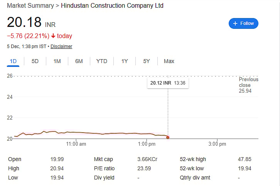Click the red dot on the chart line
Viewport: 280px width, 186px height.
pos(168,137)
